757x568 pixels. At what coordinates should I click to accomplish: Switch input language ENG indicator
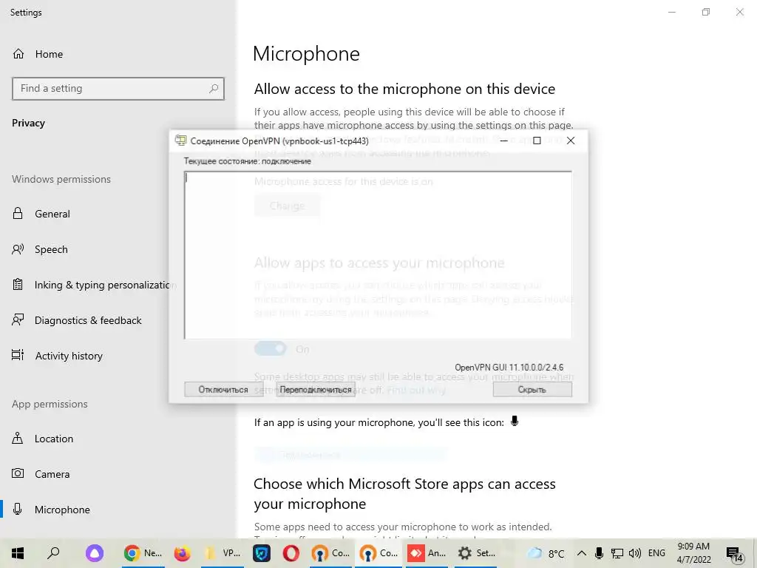(656, 553)
